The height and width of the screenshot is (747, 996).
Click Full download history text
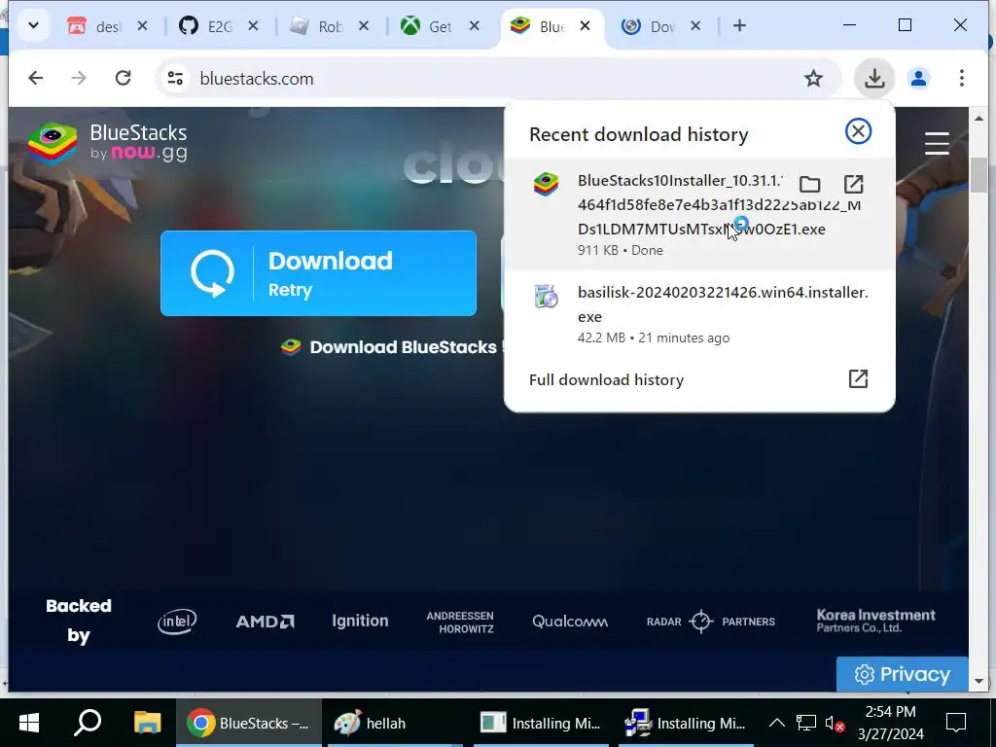tap(606, 380)
